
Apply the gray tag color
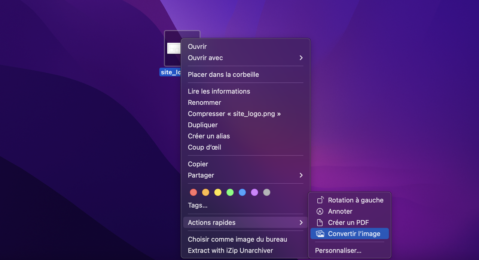(266, 192)
